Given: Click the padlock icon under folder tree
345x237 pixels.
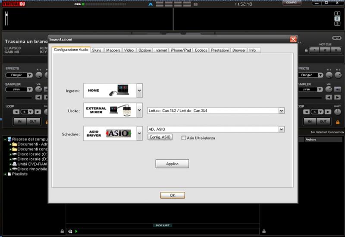Looking at the screenshot, I should [62, 231].
